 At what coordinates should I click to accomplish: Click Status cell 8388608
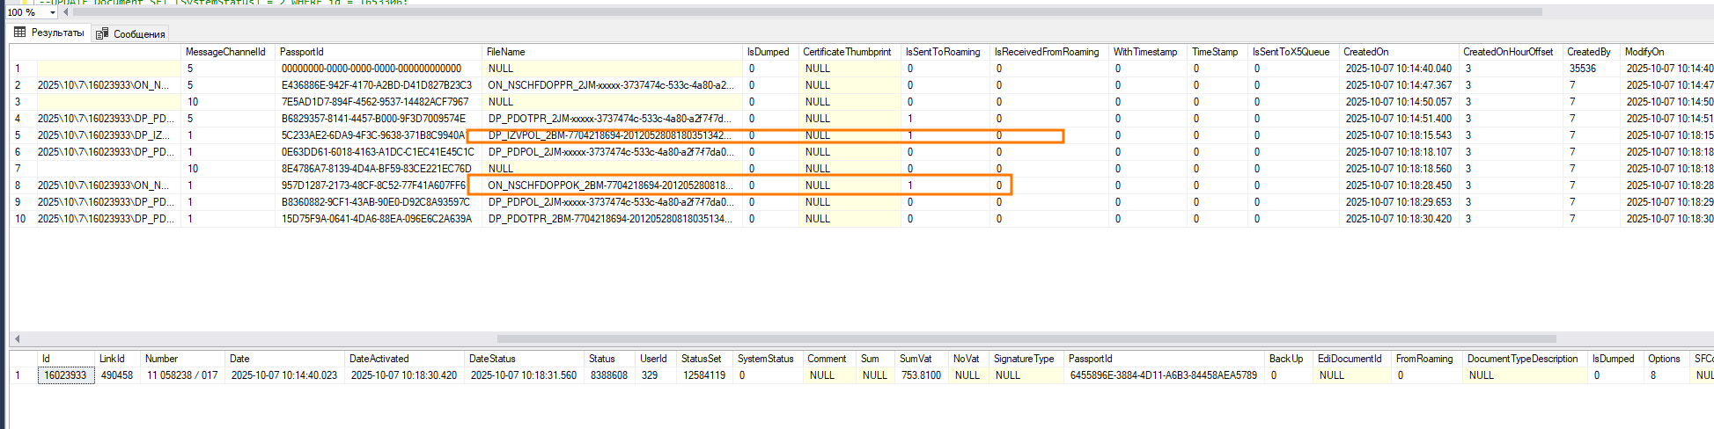point(610,375)
